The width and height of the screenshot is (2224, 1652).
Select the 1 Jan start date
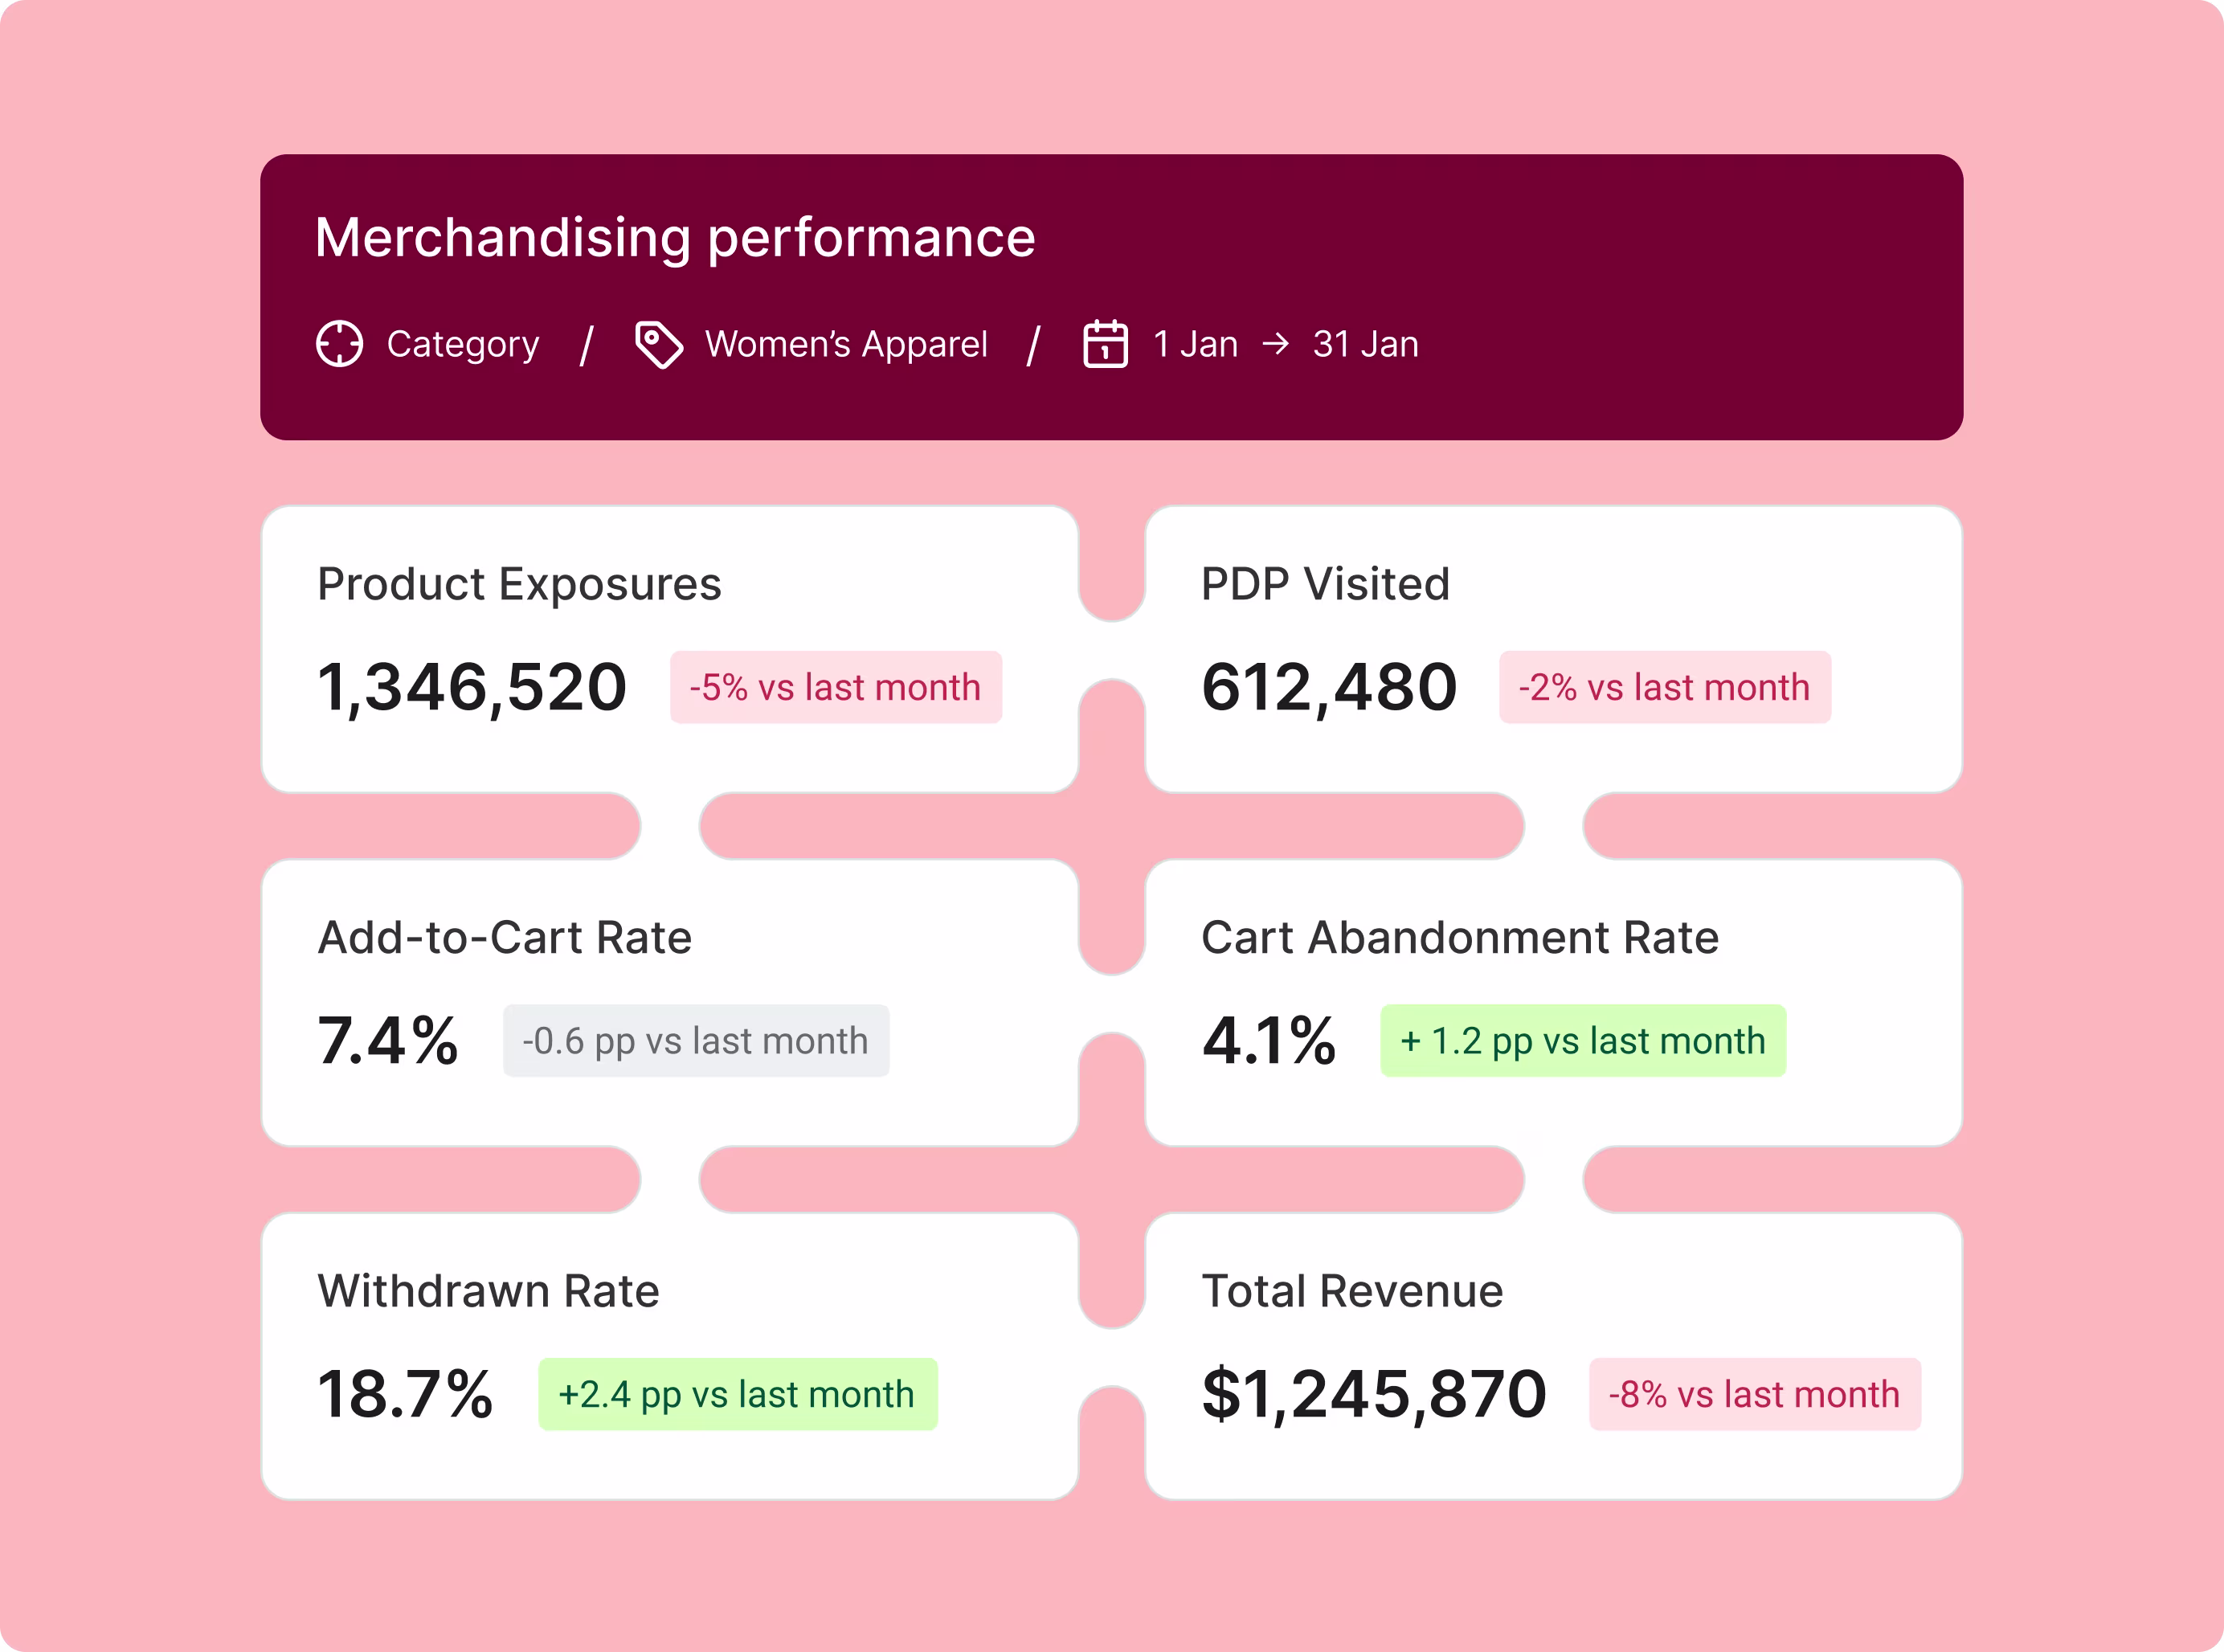(x=1195, y=344)
